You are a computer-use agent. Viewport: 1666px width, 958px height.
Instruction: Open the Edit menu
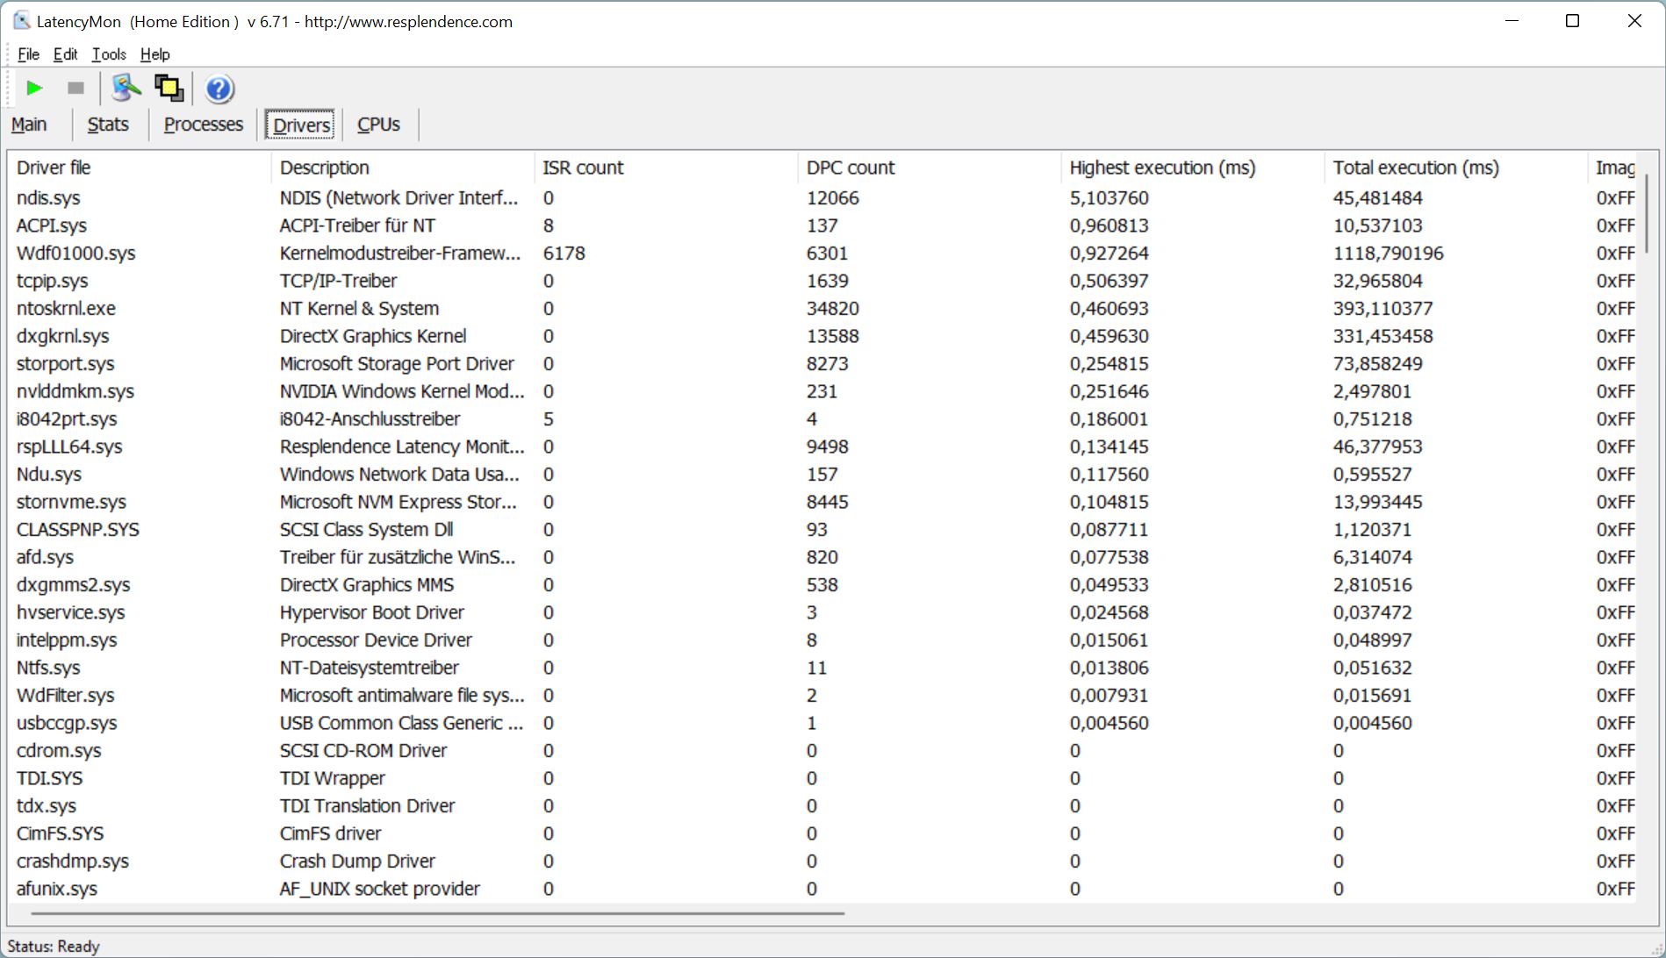(65, 54)
